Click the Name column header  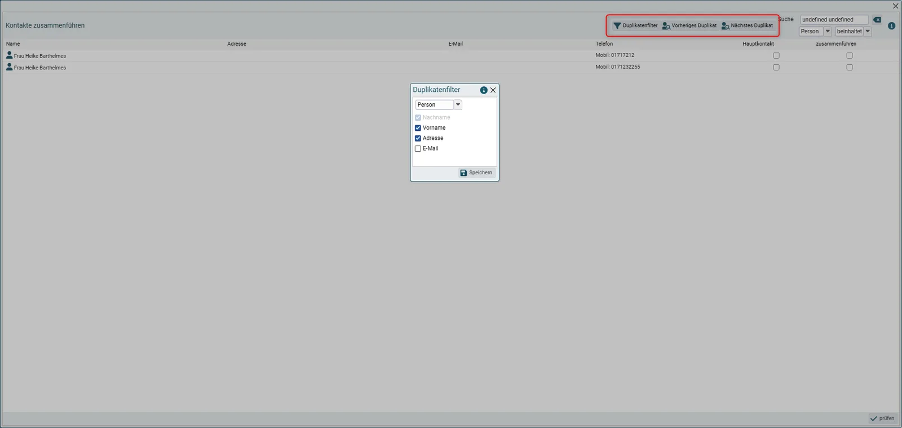[x=13, y=44]
